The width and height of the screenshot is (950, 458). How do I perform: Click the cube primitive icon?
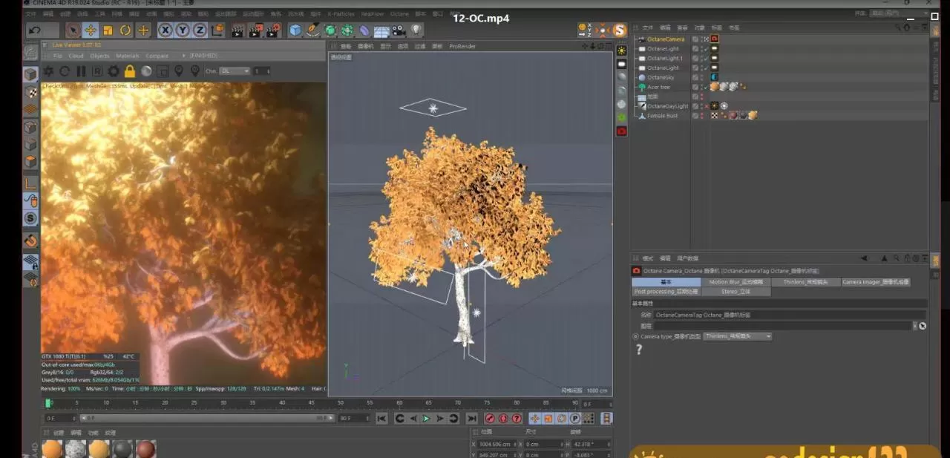(295, 30)
